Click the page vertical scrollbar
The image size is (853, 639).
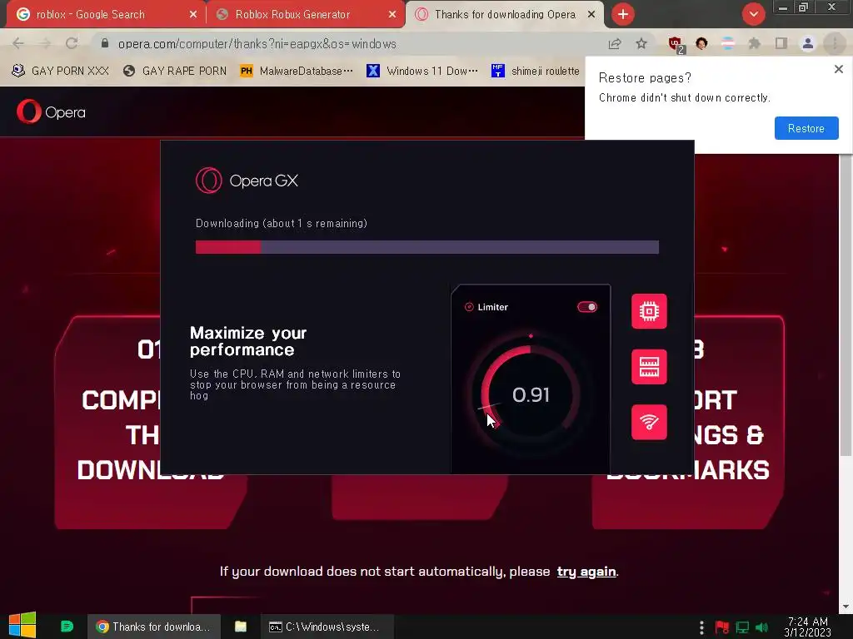coord(846,305)
